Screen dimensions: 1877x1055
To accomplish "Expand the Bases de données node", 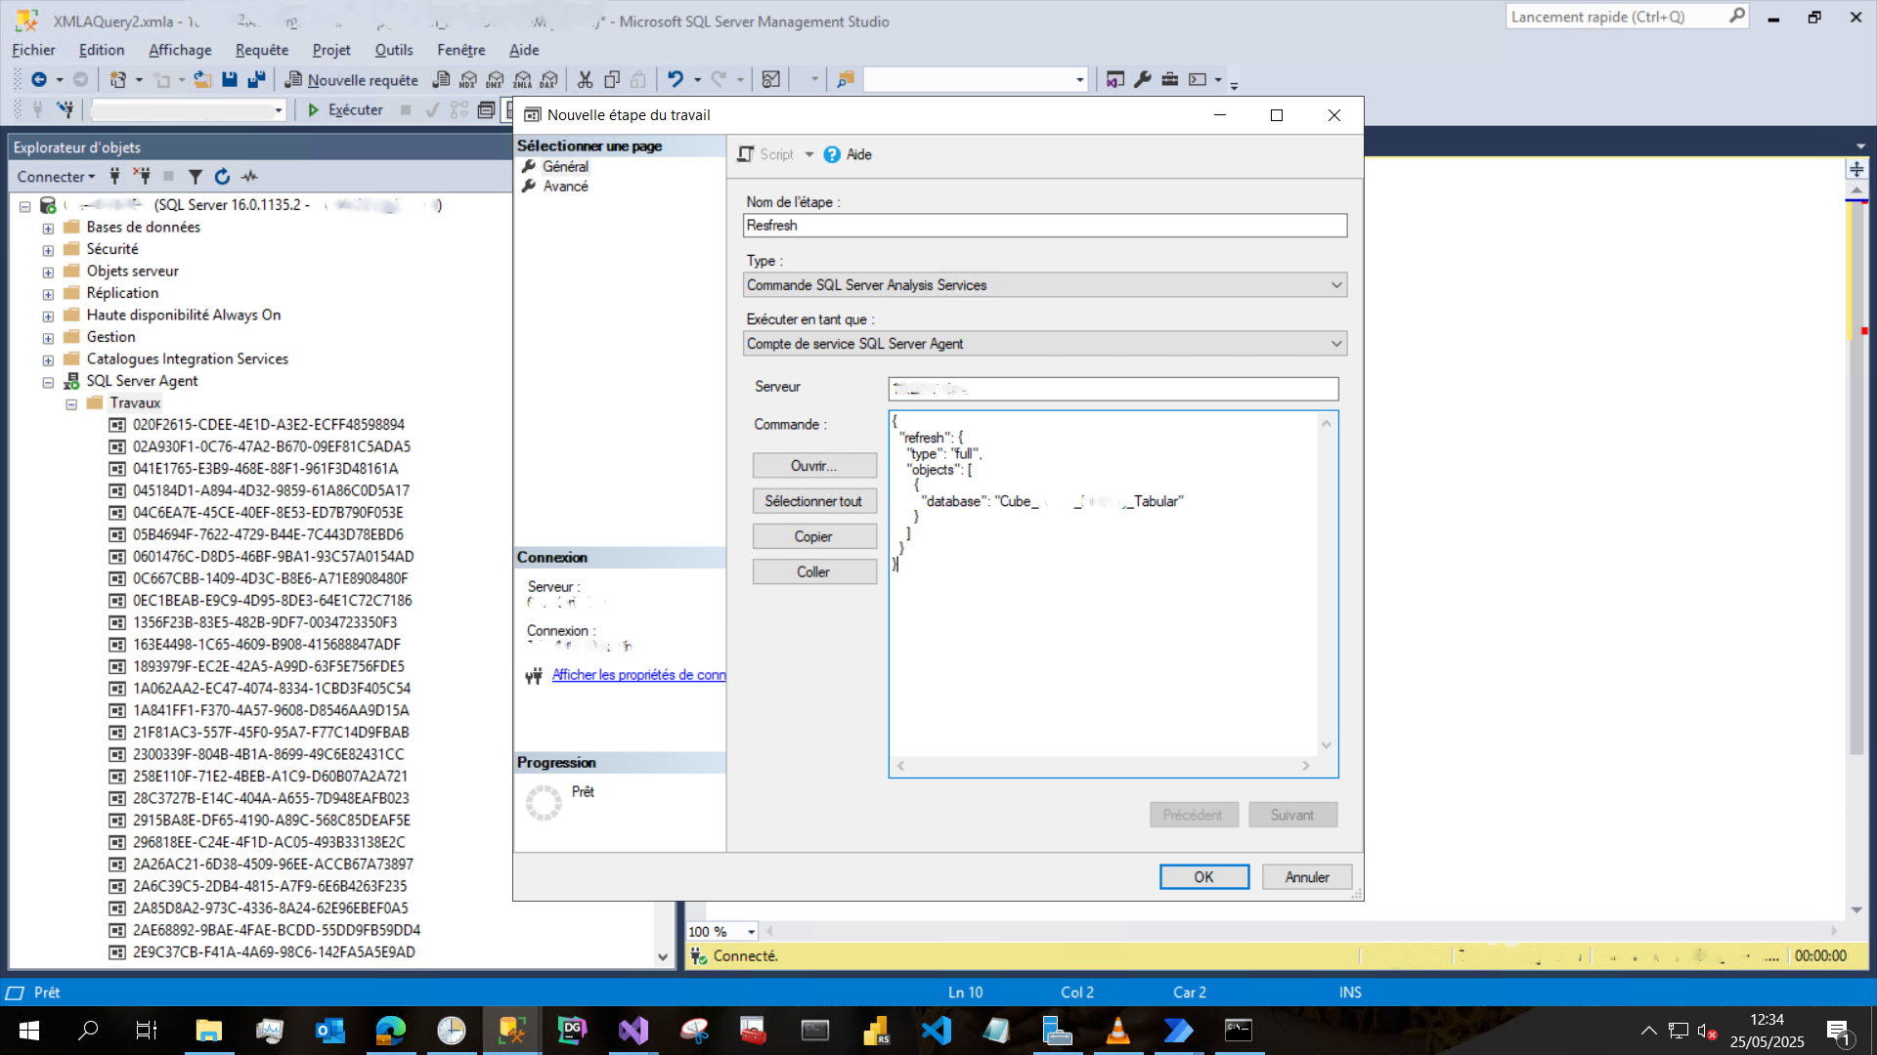I will click(48, 228).
